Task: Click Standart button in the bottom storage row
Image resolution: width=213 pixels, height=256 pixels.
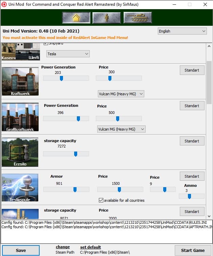Action: pyautogui.click(x=192, y=212)
